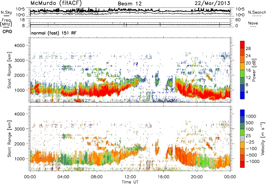Click the dotted line sample under N.Search

coord(257,16)
